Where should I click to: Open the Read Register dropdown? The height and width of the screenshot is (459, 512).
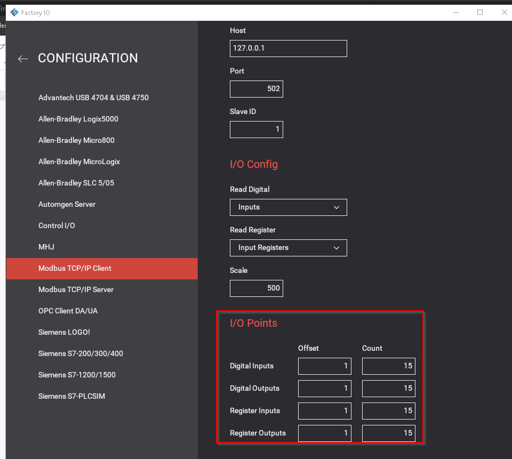coord(289,248)
